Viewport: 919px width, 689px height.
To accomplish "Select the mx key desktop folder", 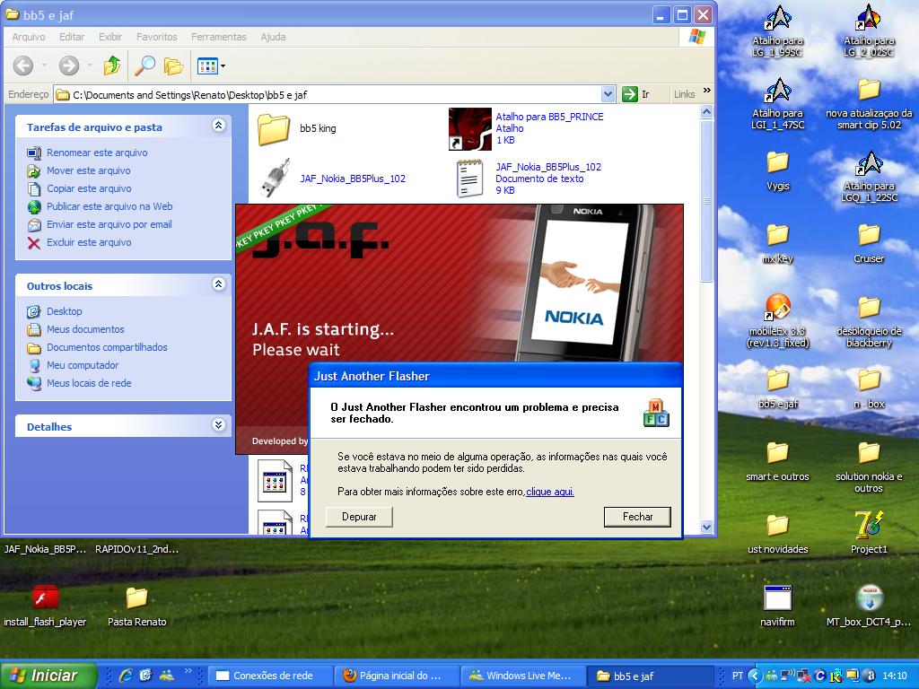I will click(778, 243).
